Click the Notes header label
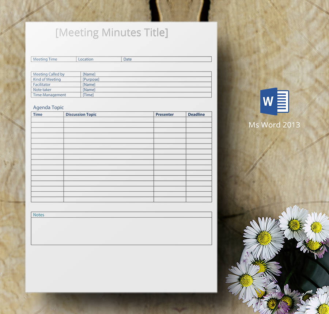The height and width of the screenshot is (314, 329). 39,215
